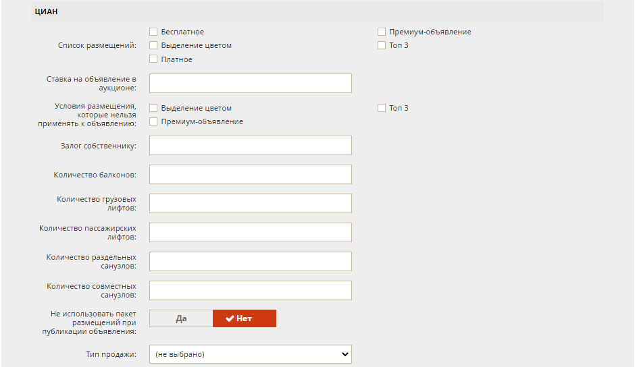Click the Количество совместных санузлов input
Viewport: 635px width, 367px height.
(250, 291)
